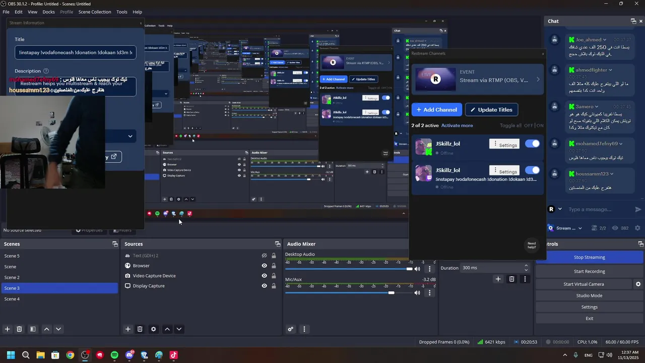Click send message arrow in Chat
Image resolution: width=645 pixels, height=363 pixels.
tap(638, 209)
